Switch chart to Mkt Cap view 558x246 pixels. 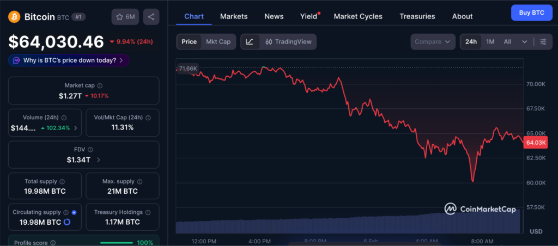pyautogui.click(x=218, y=42)
